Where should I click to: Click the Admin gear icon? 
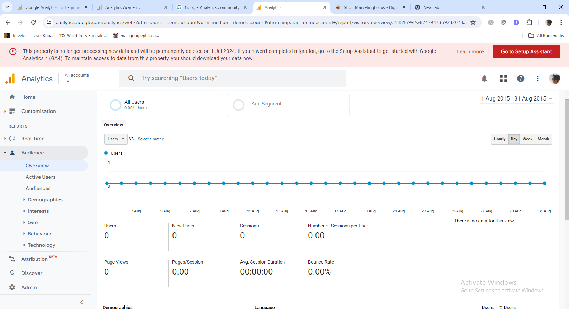coord(12,287)
